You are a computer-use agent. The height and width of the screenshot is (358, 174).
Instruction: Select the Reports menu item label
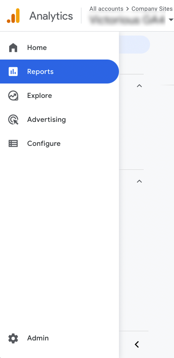click(40, 72)
